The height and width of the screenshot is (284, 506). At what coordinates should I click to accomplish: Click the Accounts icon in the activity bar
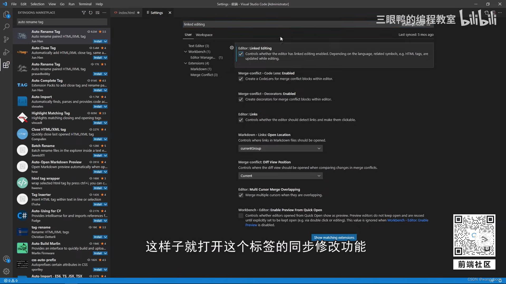(6, 259)
